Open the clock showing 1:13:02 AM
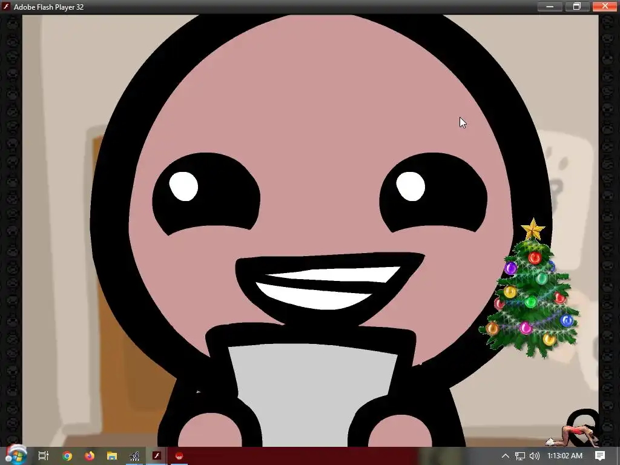The image size is (620, 465). tap(565, 456)
